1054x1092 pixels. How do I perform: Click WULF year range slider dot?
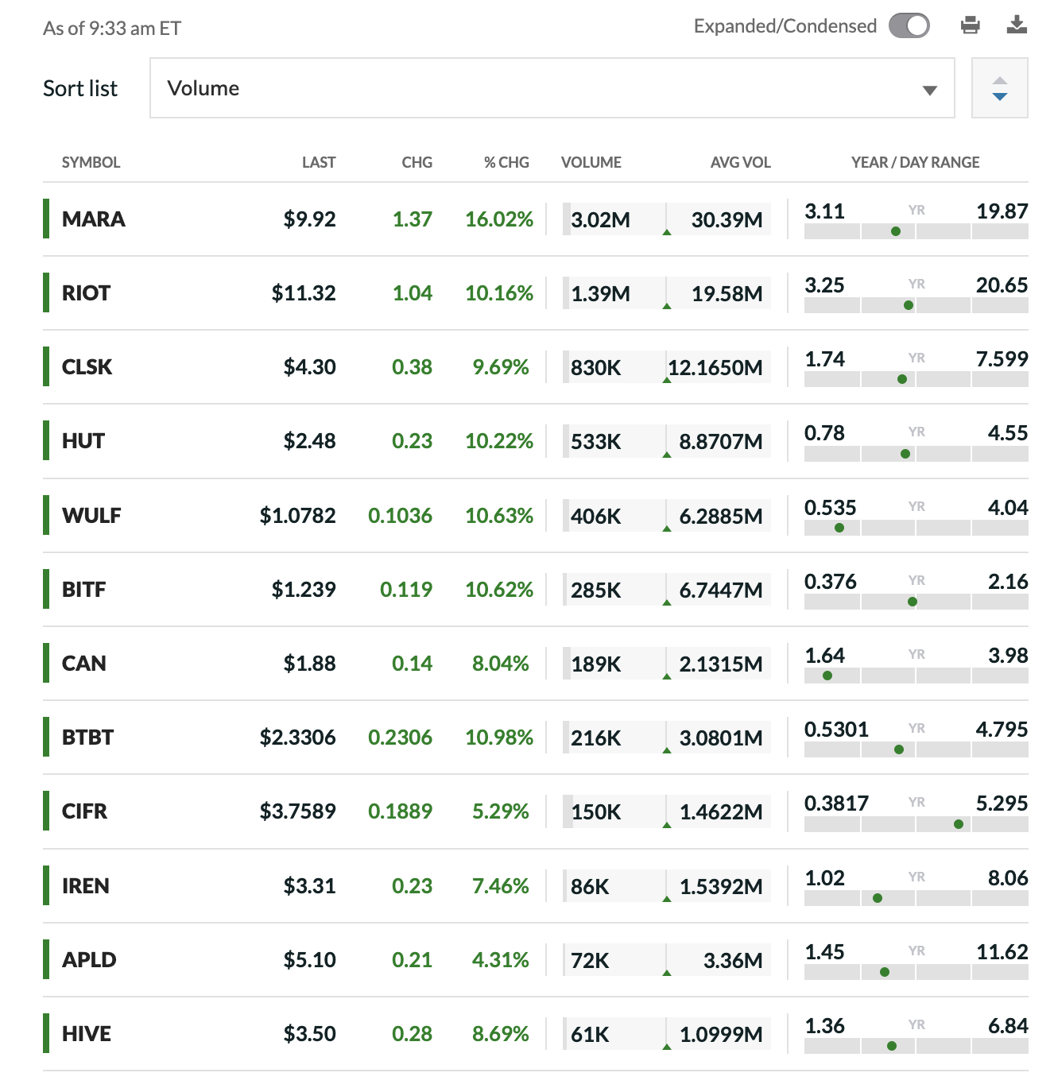click(839, 528)
